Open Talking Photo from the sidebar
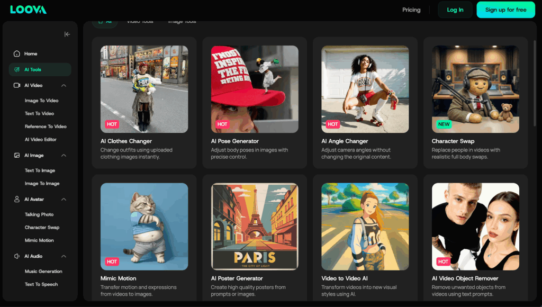Viewport: 542px width, 307px height. tap(39, 214)
